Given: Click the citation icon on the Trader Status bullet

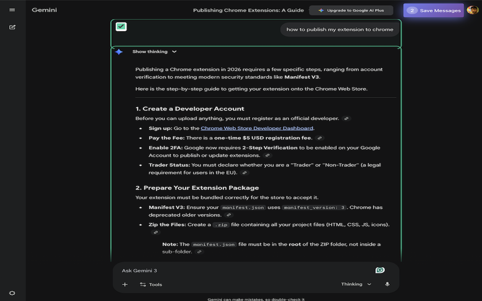Looking at the screenshot, I should tap(244, 172).
